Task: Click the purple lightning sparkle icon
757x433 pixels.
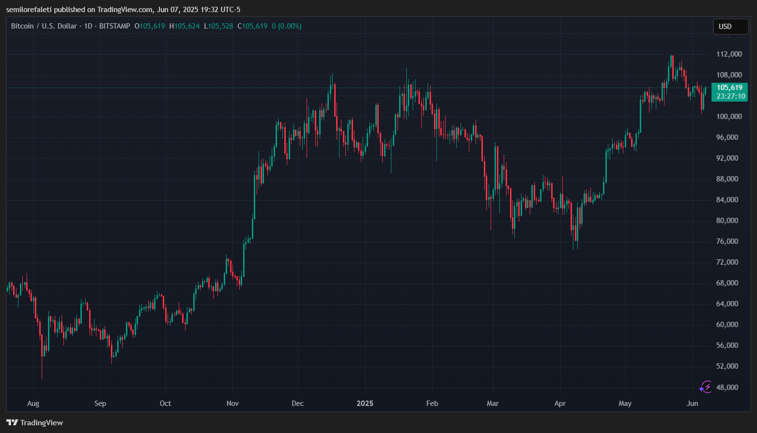Action: click(x=705, y=387)
